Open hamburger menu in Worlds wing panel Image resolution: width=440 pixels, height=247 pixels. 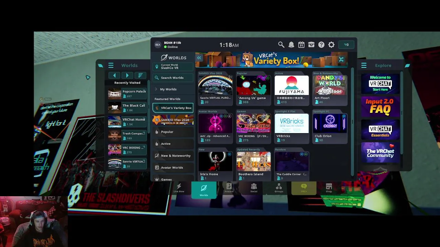coord(111,65)
